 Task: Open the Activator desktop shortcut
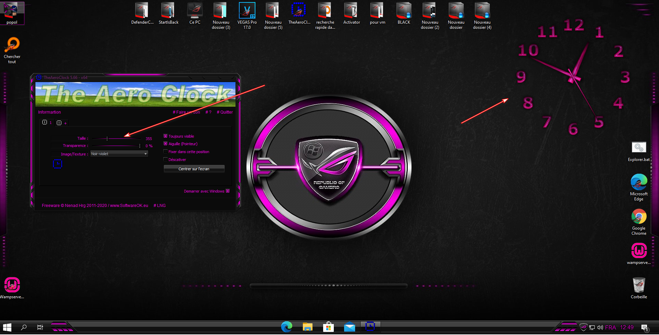[351, 14]
